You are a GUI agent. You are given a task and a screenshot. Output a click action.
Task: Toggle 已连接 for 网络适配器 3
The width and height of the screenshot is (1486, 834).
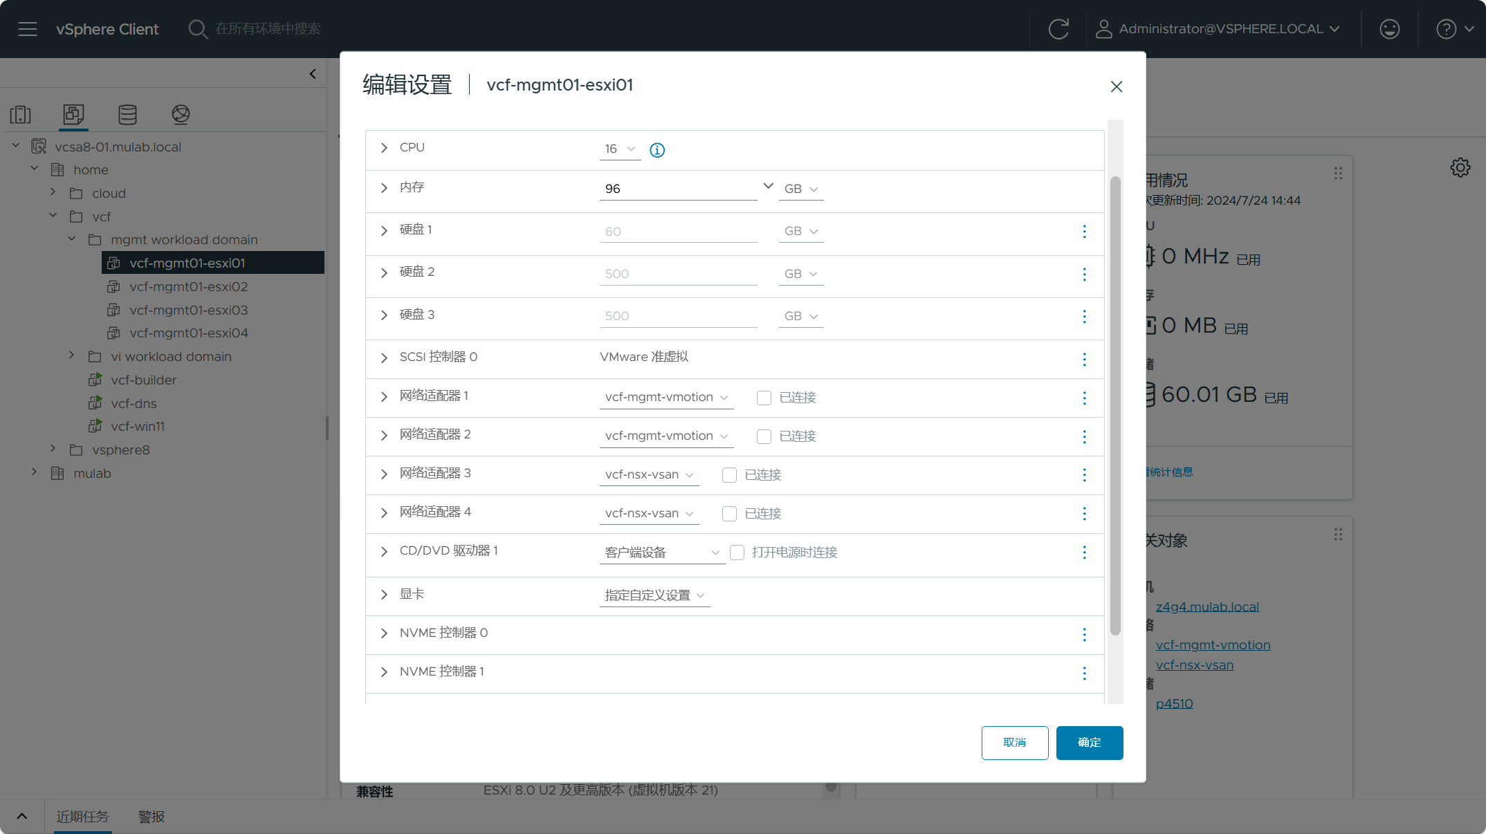coord(729,475)
